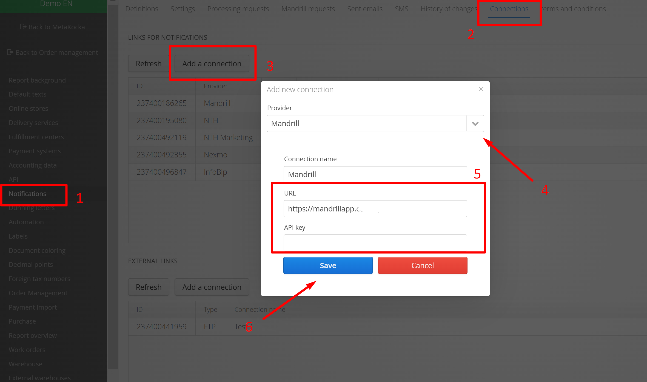
Task: Open the Connections tab
Action: (509, 9)
